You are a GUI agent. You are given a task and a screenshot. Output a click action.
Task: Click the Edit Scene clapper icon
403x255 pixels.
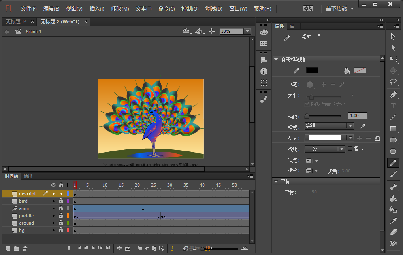click(x=187, y=31)
